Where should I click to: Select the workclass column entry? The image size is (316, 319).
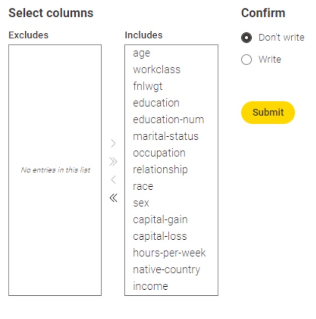156,70
